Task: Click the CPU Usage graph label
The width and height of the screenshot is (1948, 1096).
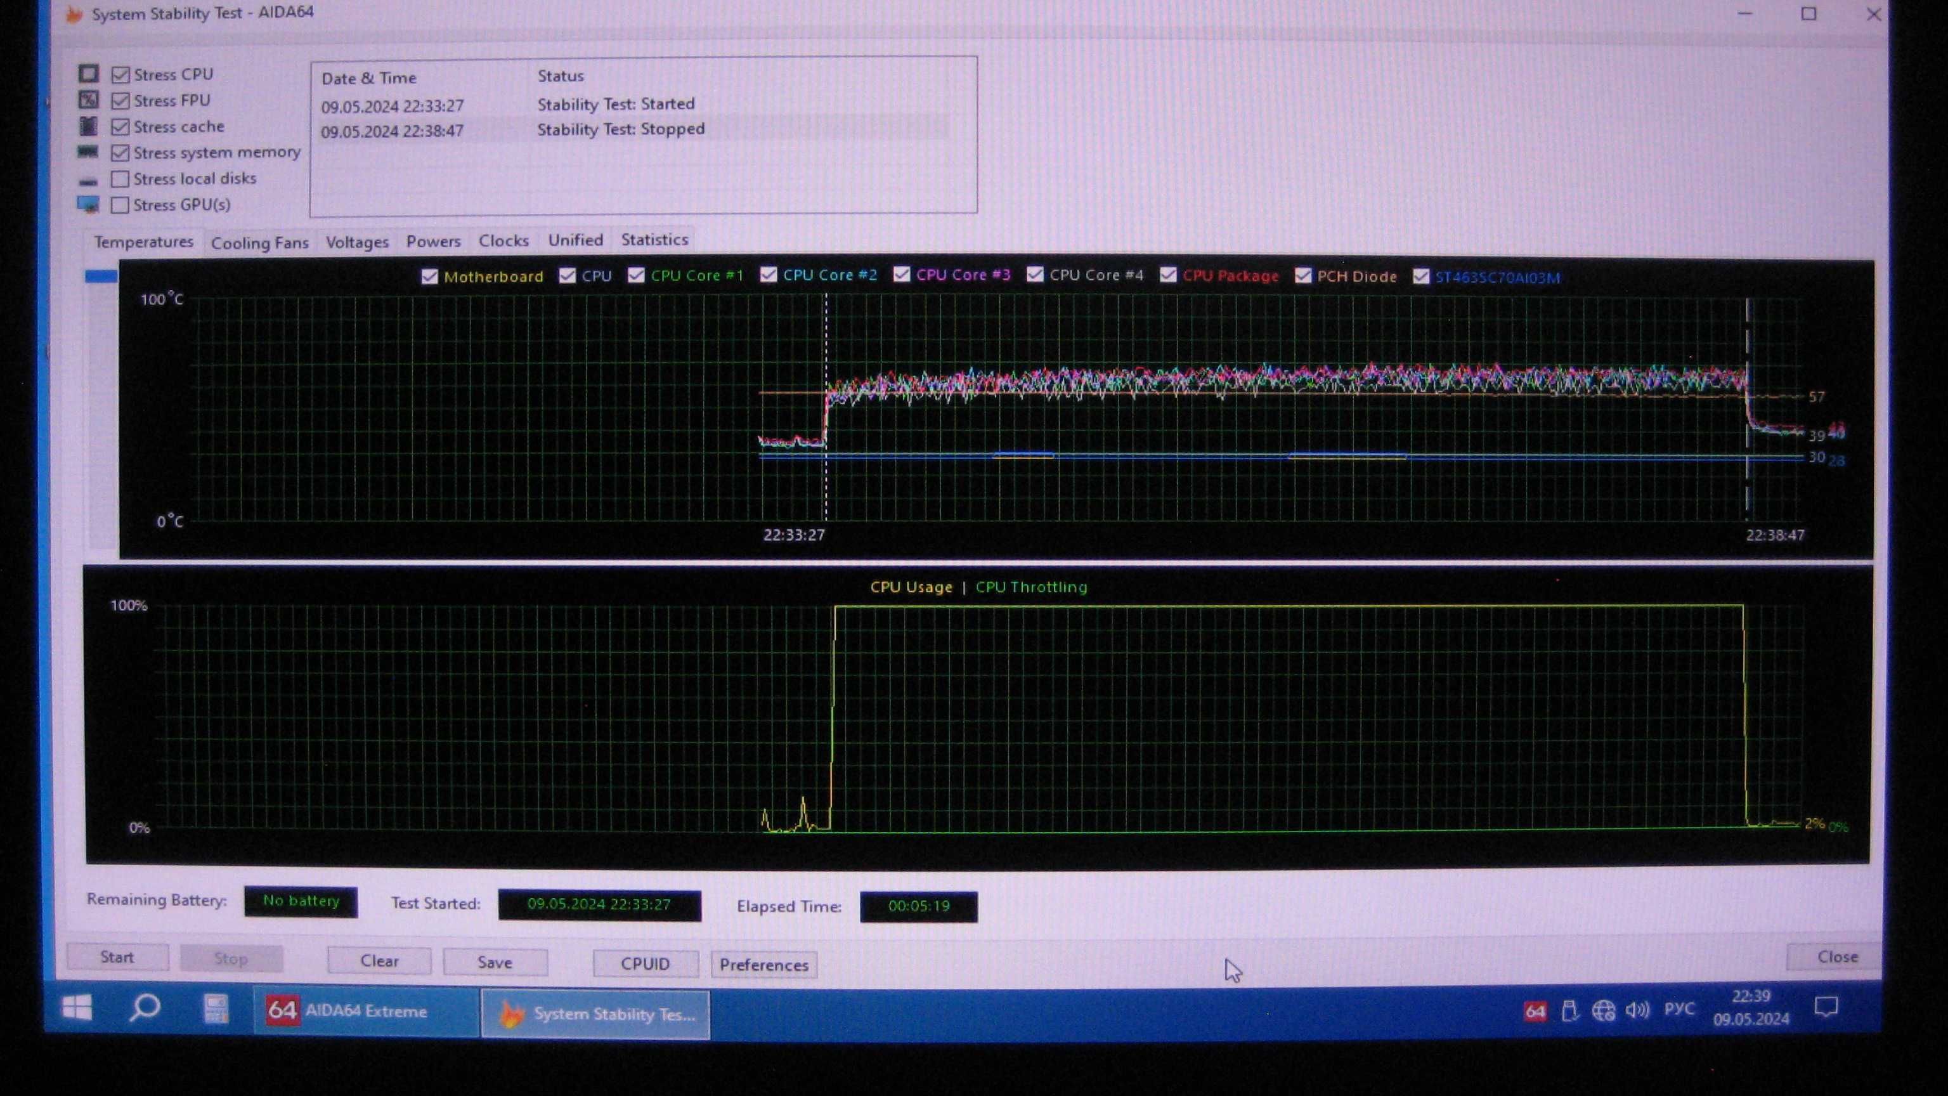Action: point(911,587)
